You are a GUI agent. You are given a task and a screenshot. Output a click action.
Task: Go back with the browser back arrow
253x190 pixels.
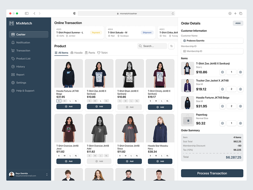[x=34, y=13]
